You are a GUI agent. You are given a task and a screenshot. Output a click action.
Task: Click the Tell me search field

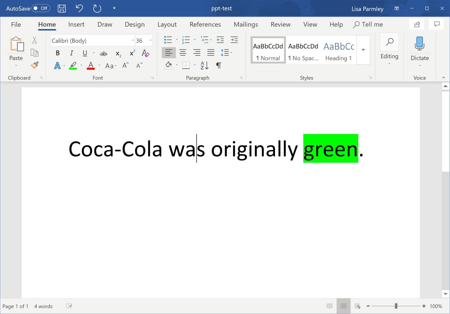[x=368, y=24]
